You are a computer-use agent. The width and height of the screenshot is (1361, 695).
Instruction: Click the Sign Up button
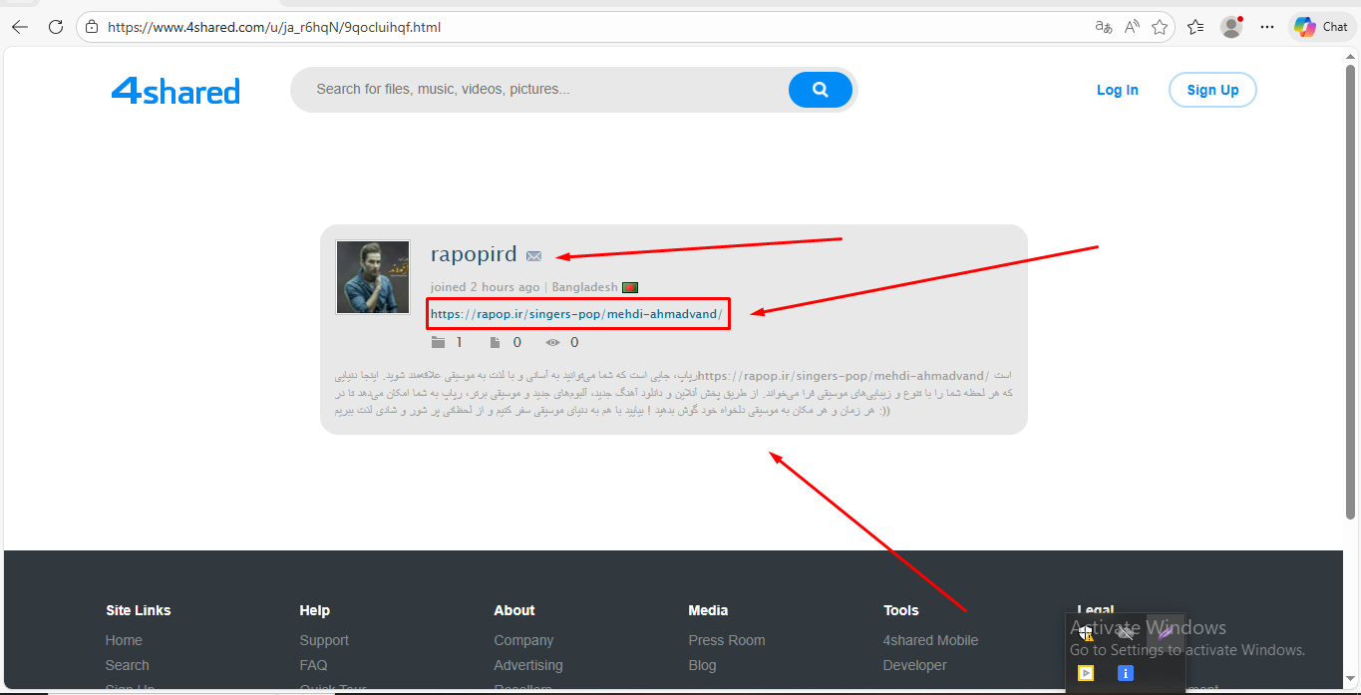pos(1212,90)
